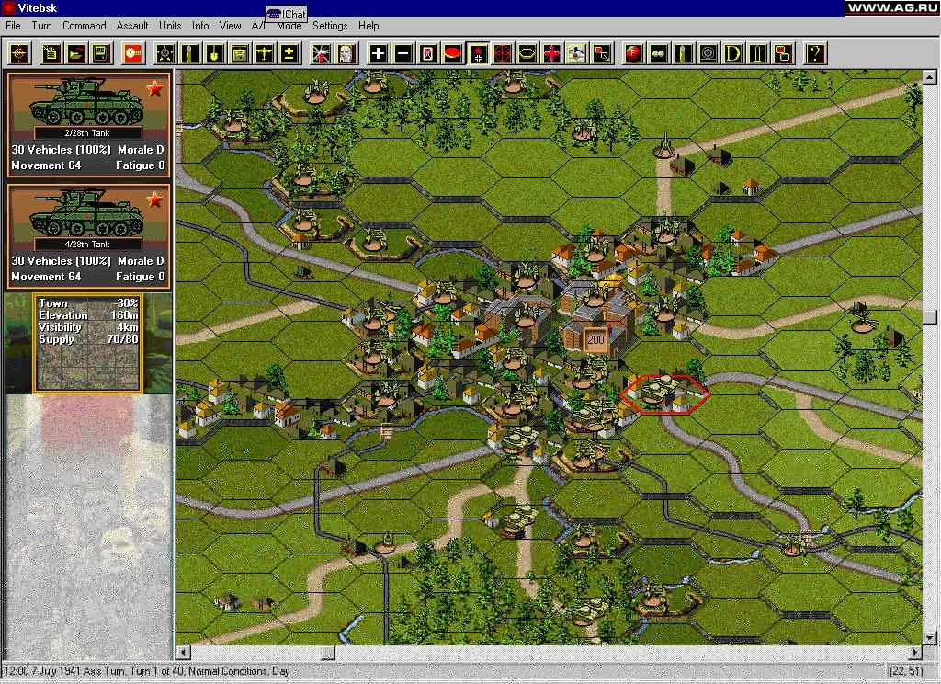This screenshot has height=684, width=941.
Task: Click the first yellow bullet icon
Action: click(x=190, y=53)
